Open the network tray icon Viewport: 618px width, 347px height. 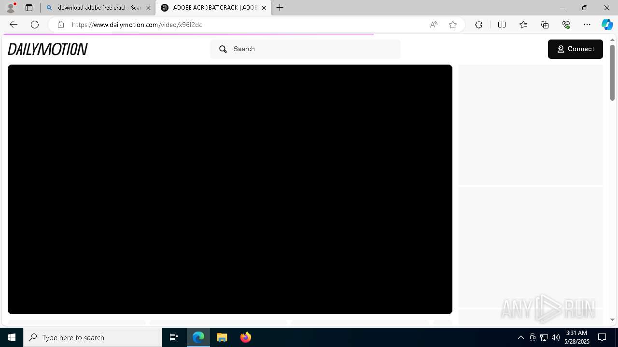(x=544, y=337)
